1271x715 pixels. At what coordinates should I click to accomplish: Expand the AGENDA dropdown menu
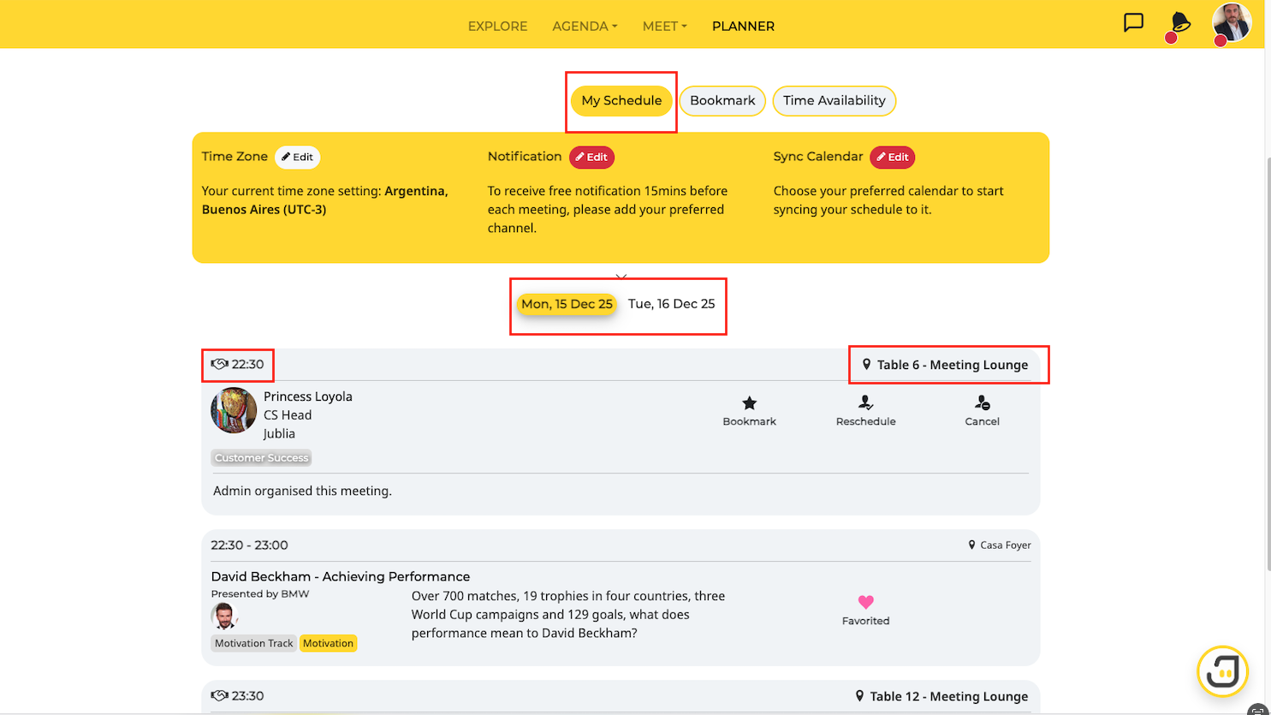pos(585,27)
